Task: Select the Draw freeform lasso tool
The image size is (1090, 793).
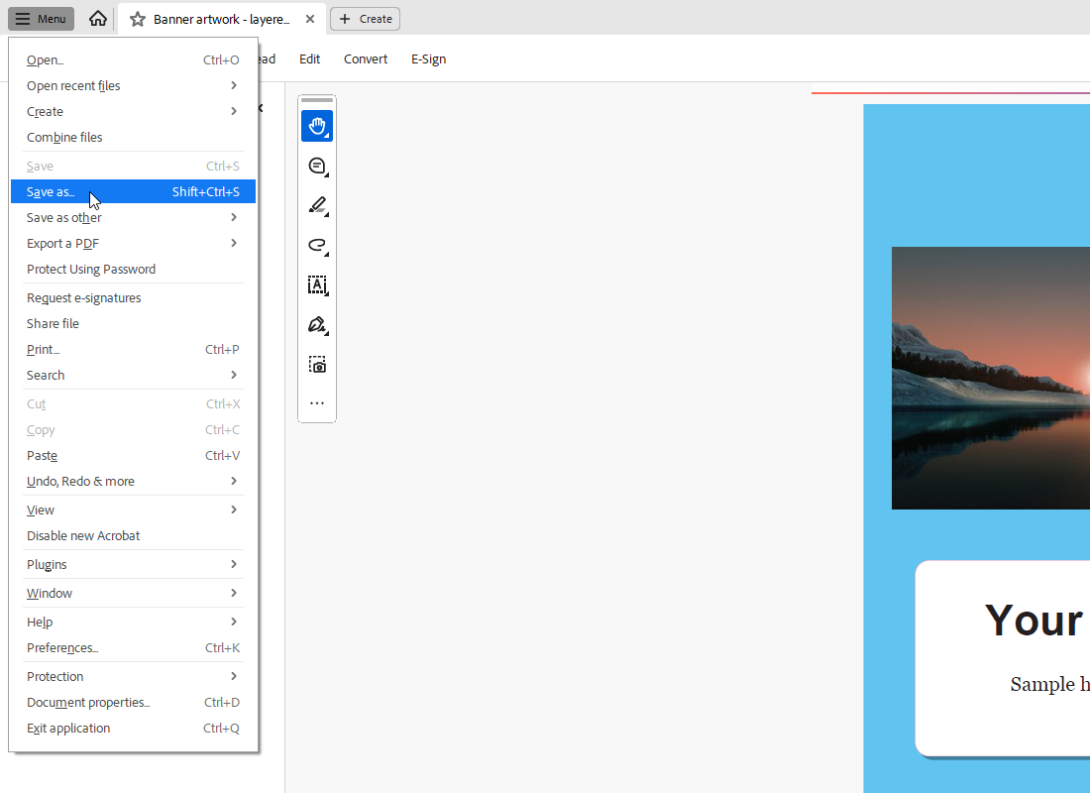Action: pos(317,246)
